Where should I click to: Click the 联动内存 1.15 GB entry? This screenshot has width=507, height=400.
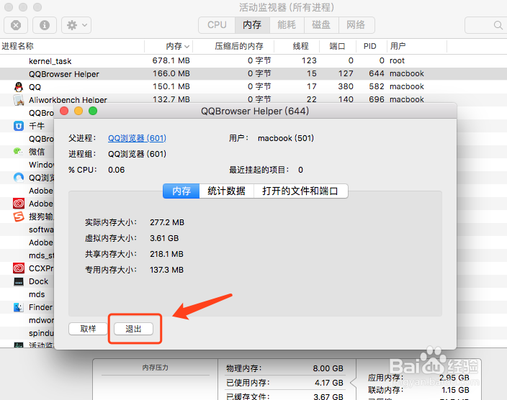pyautogui.click(x=418, y=391)
